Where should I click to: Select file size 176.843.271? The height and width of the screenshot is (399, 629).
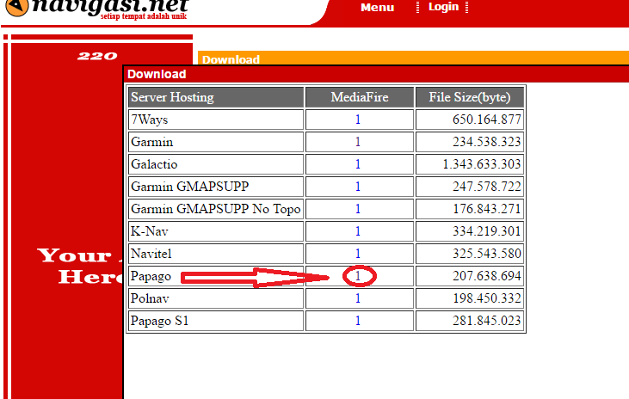click(x=486, y=209)
